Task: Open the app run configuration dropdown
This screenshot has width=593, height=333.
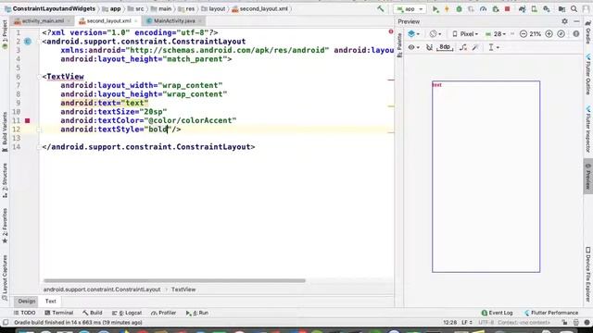Action: (410, 9)
